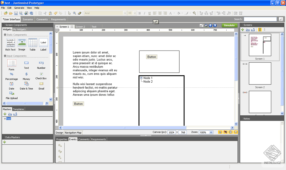Click the Redo arrow icon
This screenshot has width=286, height=170.
pyautogui.click(x=60, y=13)
